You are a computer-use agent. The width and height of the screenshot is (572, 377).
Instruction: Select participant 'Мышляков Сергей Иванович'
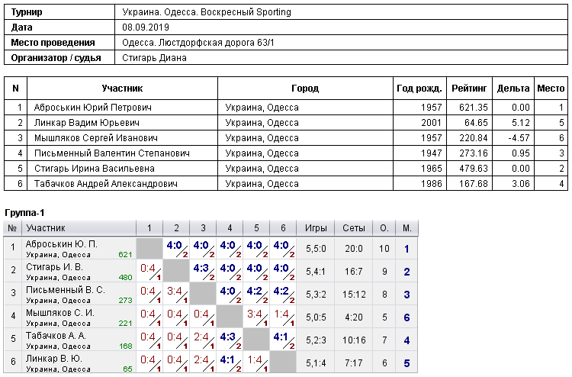(96, 138)
